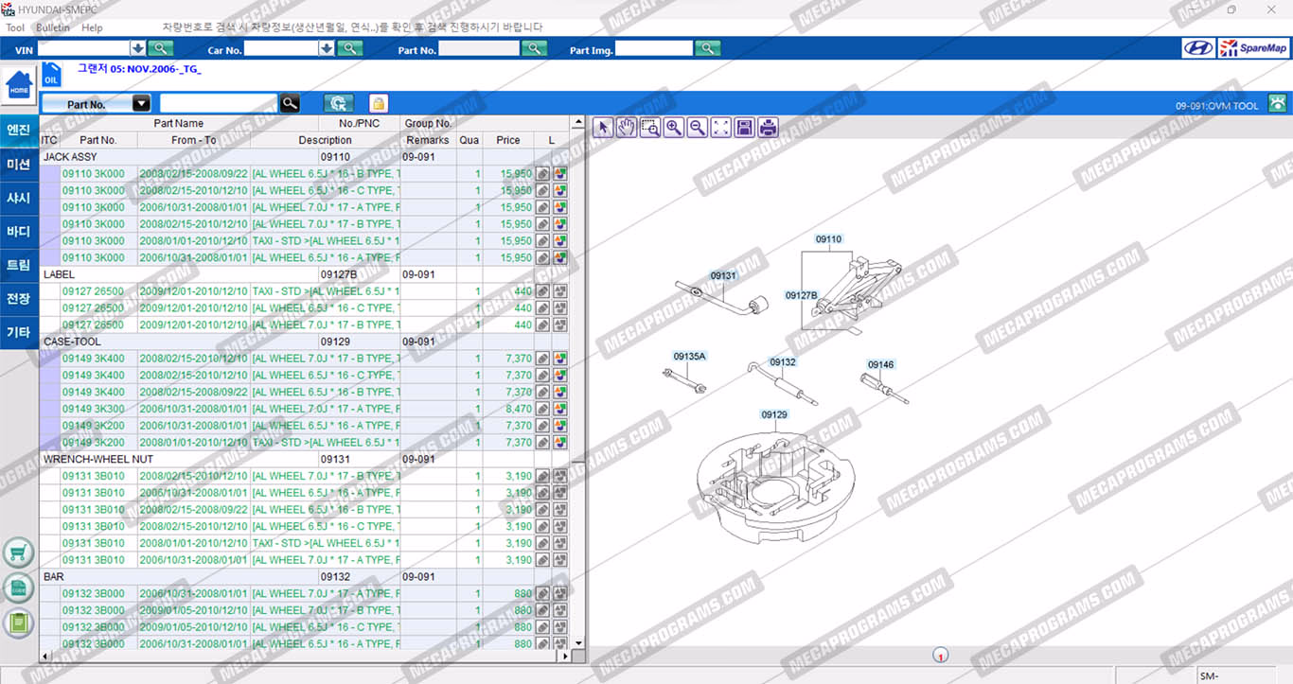Open the Car No. dropdown arrow
1293x684 pixels.
tap(328, 48)
